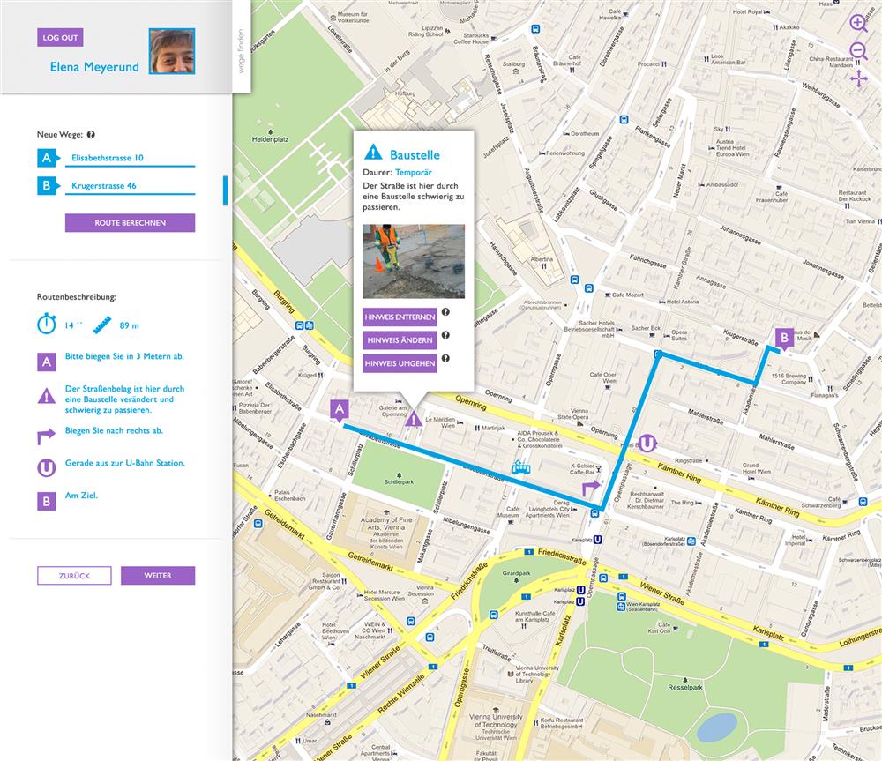The image size is (882, 761).
Task: Click the purple turn arrow on map
Action: pos(591,488)
